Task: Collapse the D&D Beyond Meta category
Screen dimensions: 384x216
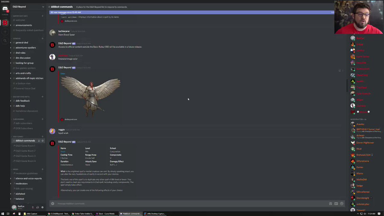Action: (20, 96)
